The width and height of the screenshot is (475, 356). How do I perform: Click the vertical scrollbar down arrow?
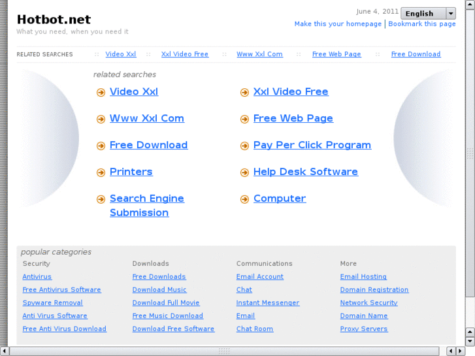click(x=470, y=341)
